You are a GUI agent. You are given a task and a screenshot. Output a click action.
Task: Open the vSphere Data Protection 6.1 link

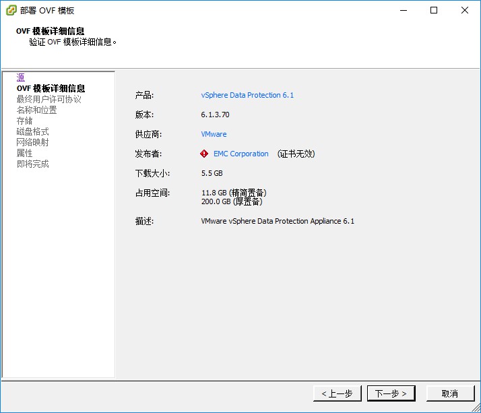click(247, 95)
